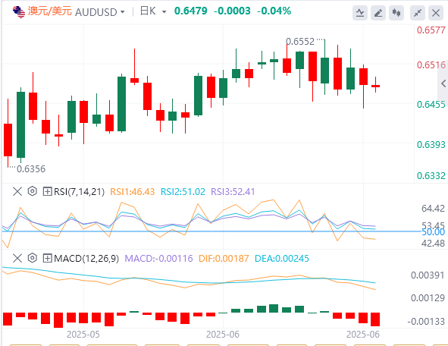Click the 0.00129 MACD axis label
Screen dimensions: 448x346
coord(428,298)
